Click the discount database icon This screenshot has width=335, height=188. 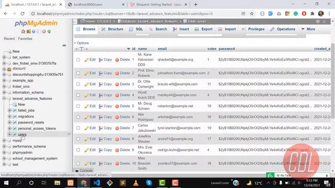tap(9, 69)
